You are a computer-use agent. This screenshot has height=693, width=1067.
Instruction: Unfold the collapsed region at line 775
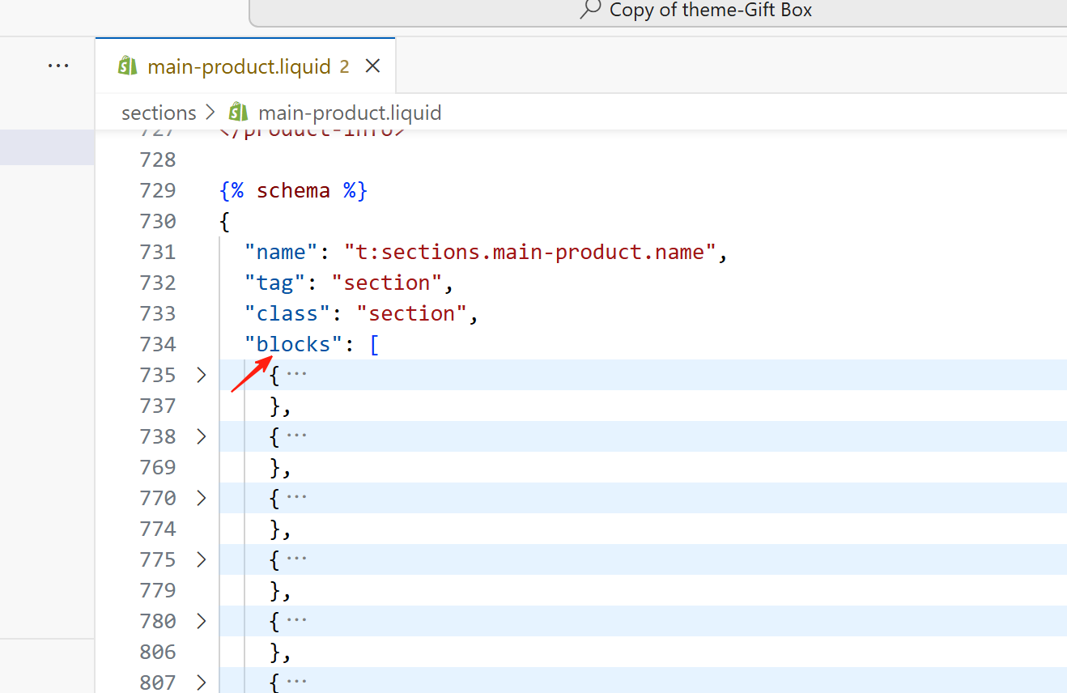[x=202, y=559]
